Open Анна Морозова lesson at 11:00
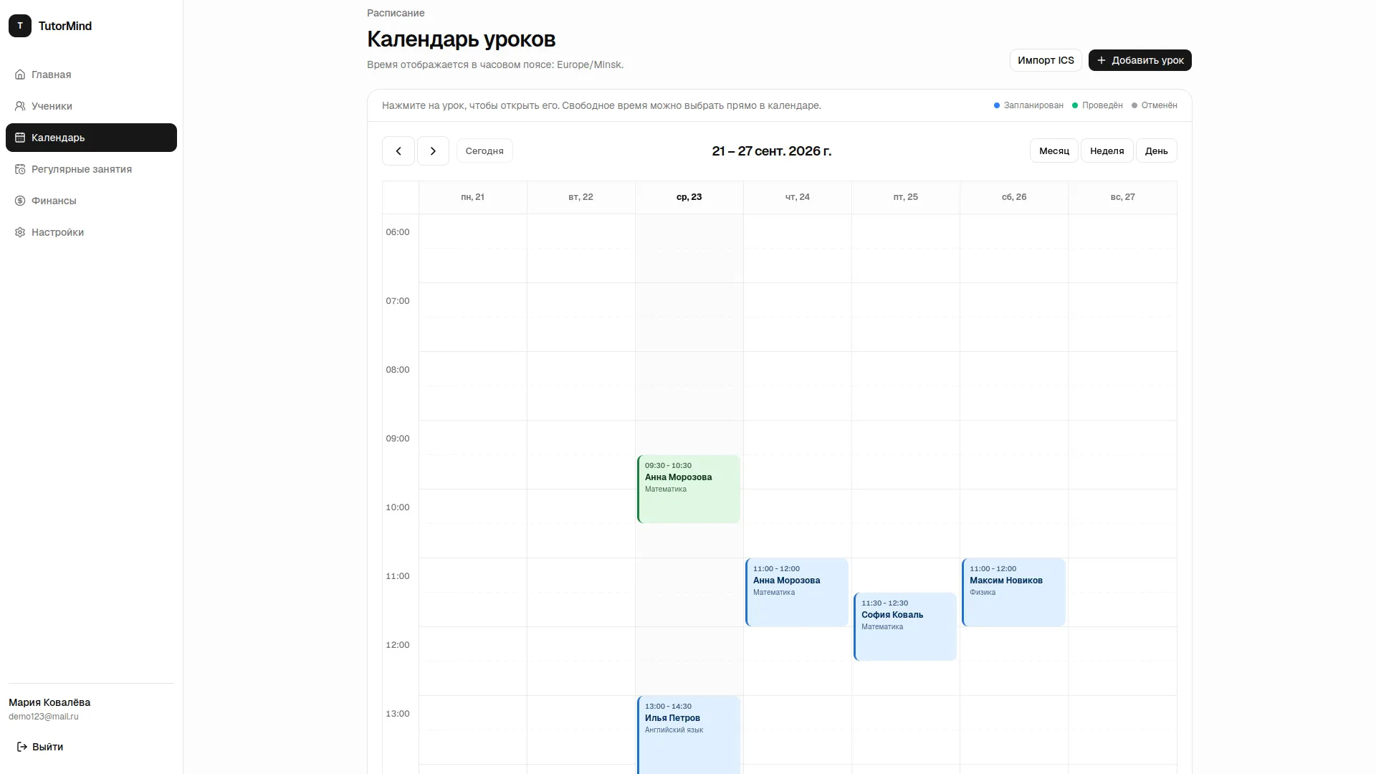Screen dimensions: 1376x774 point(797,592)
